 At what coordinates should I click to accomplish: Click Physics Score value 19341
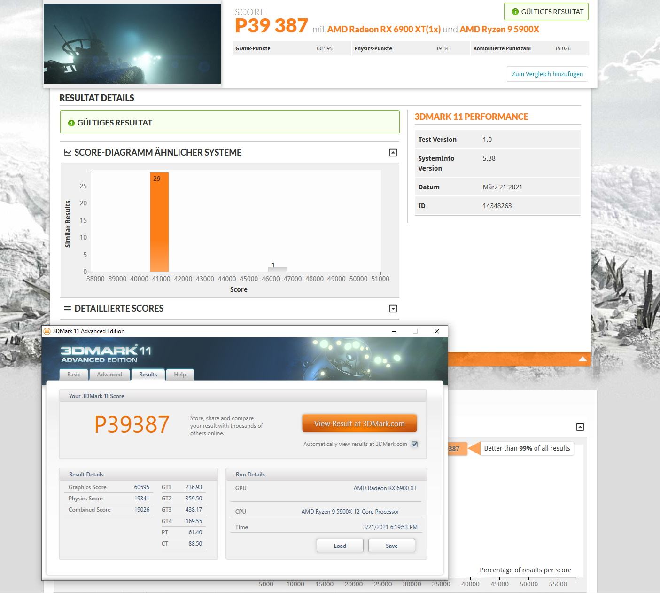(x=141, y=499)
